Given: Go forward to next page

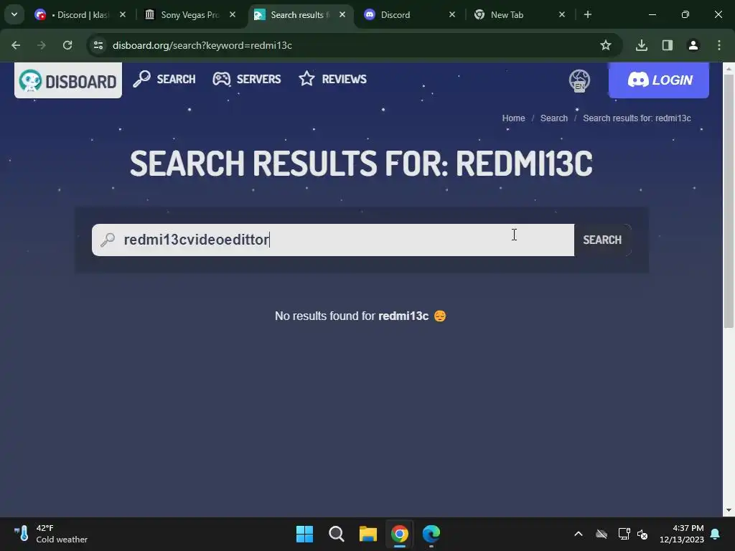Looking at the screenshot, I should (42, 45).
